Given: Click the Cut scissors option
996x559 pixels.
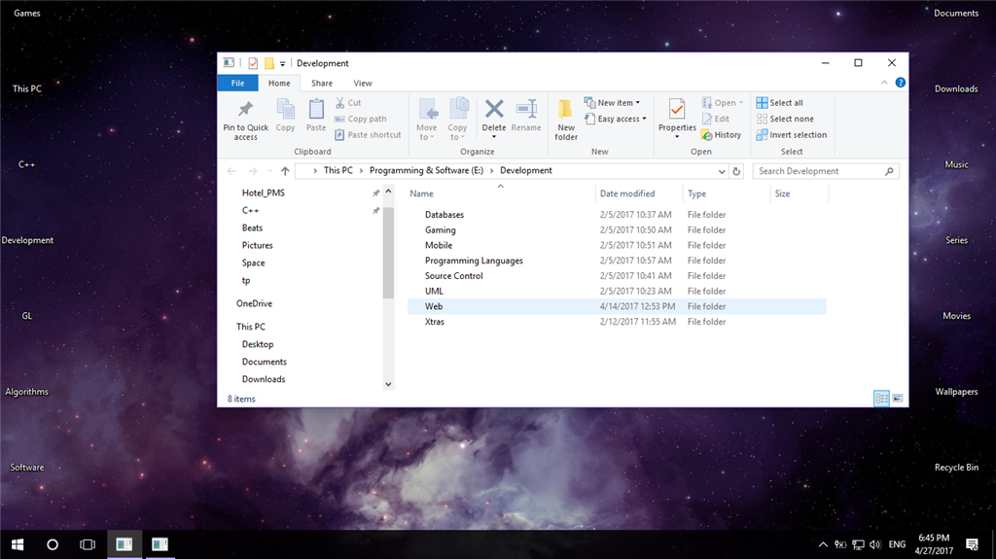Looking at the screenshot, I should pos(348,102).
